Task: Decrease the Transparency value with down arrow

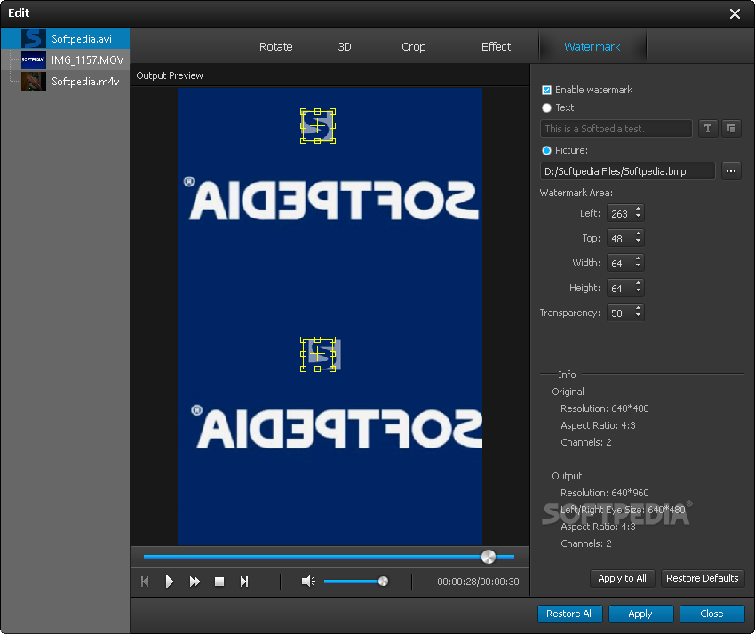Action: tap(638, 316)
